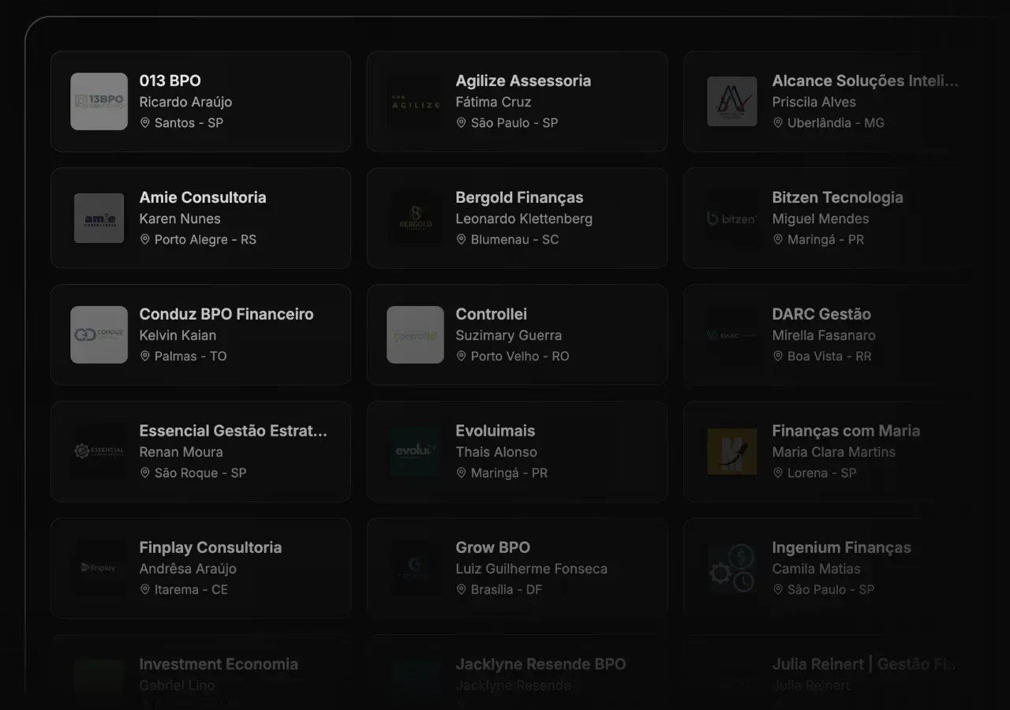Click the Bitzen Tecnologia logo

click(731, 218)
